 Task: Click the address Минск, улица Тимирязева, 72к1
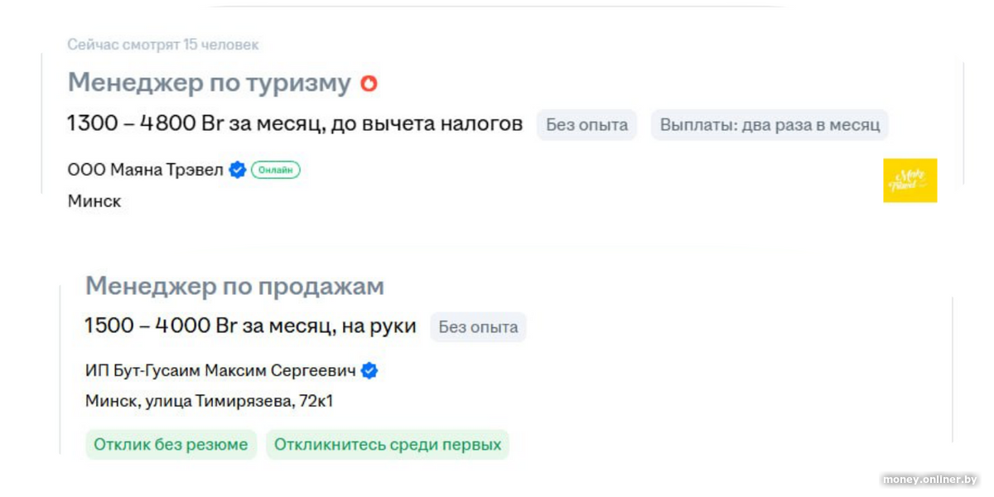tap(209, 402)
